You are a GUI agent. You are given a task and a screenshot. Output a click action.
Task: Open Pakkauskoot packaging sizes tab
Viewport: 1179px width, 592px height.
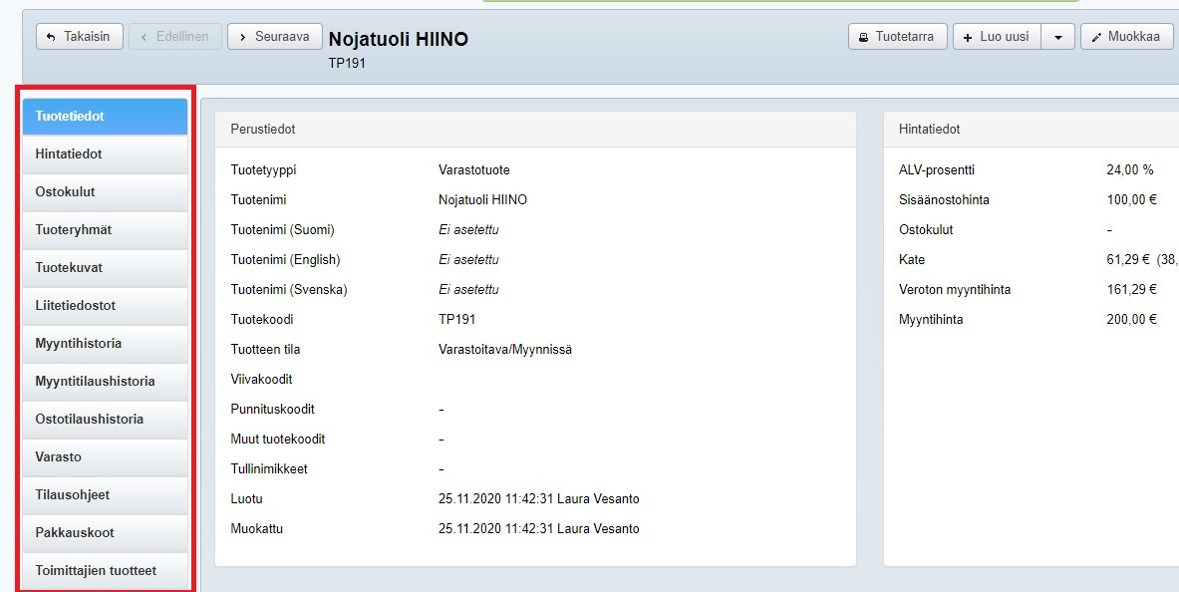point(106,533)
